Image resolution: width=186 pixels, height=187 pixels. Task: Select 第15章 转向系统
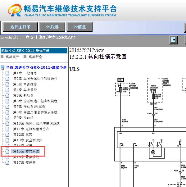point(26,151)
